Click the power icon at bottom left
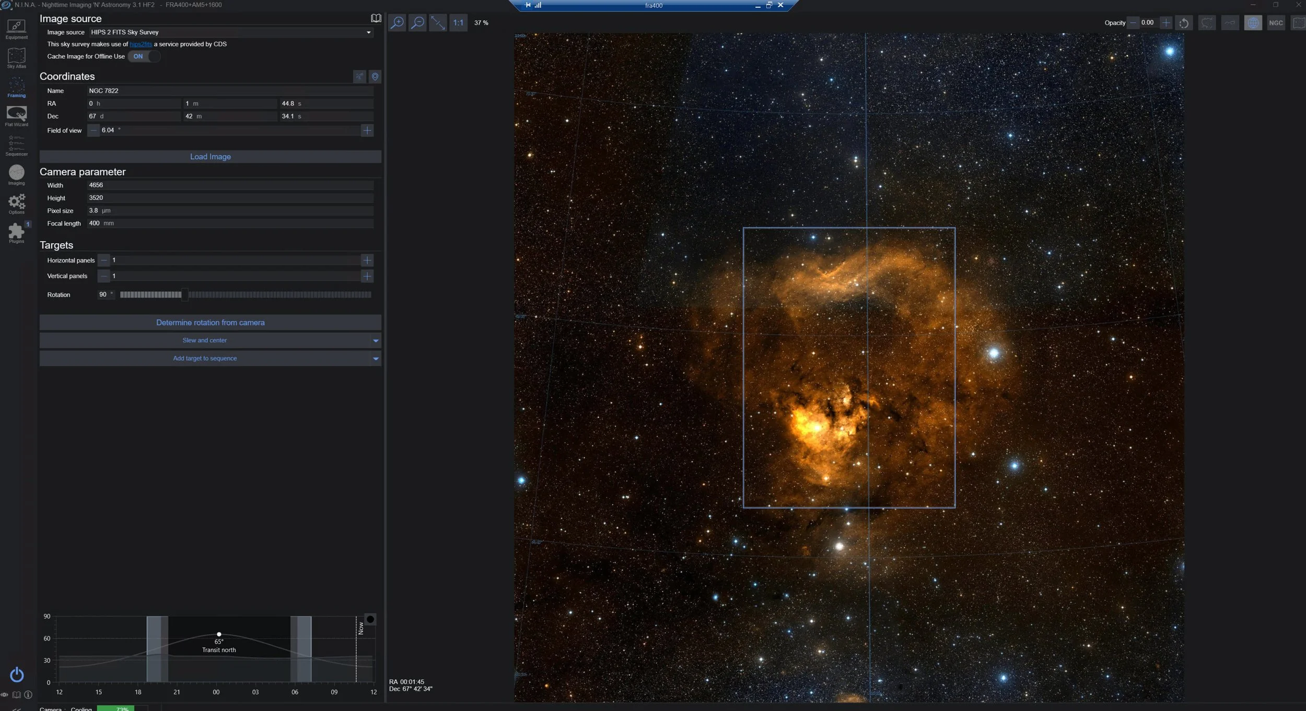 (17, 674)
